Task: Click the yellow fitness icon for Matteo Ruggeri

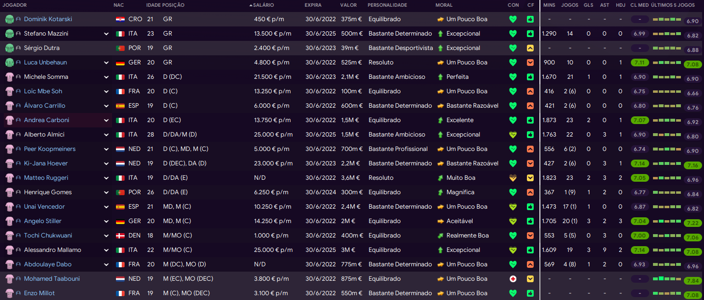Action: pyautogui.click(x=530, y=178)
